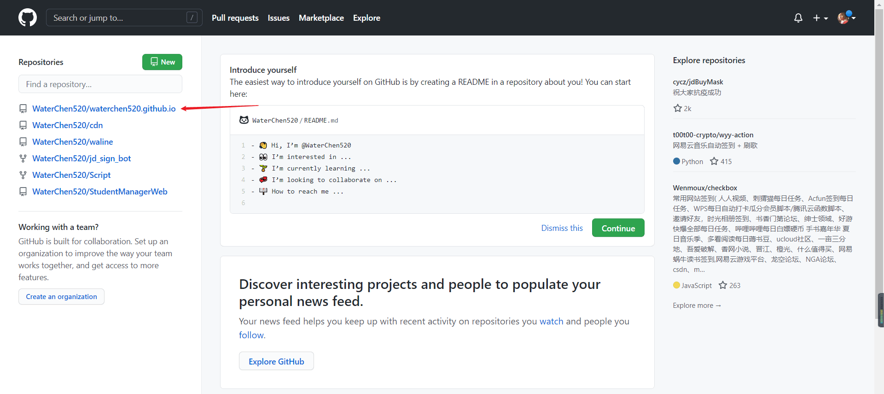
Task: Open Pull requests in top navigation
Action: 235,18
